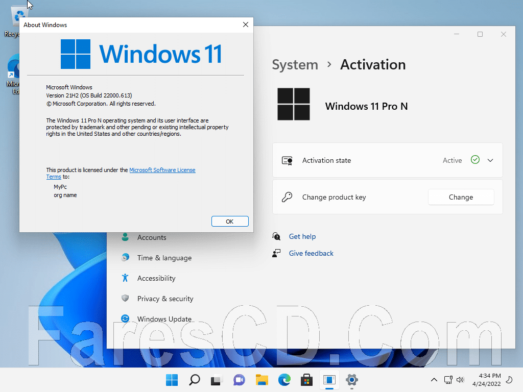Follow the Terms link in About Windows

(x=53, y=177)
